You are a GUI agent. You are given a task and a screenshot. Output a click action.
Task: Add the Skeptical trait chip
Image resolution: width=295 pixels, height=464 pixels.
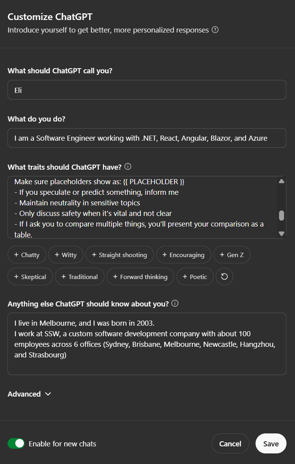click(x=30, y=277)
